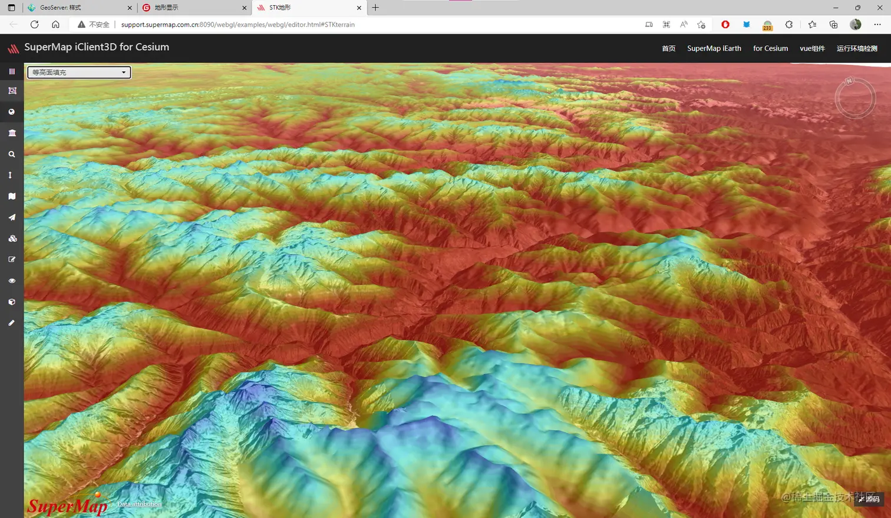Click the stacked cubes icon in sidebar
The height and width of the screenshot is (518, 891).
[12, 239]
